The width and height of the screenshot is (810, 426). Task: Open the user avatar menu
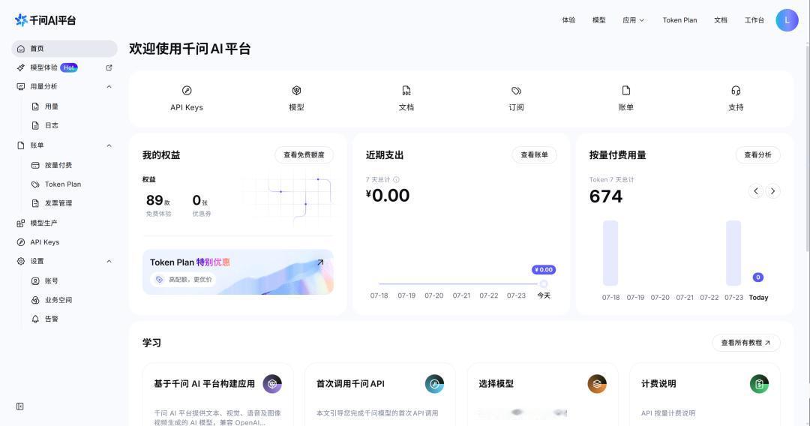(x=787, y=20)
